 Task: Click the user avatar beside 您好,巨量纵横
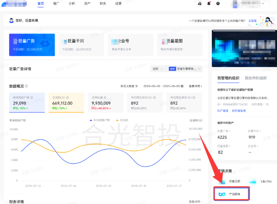[11, 20]
